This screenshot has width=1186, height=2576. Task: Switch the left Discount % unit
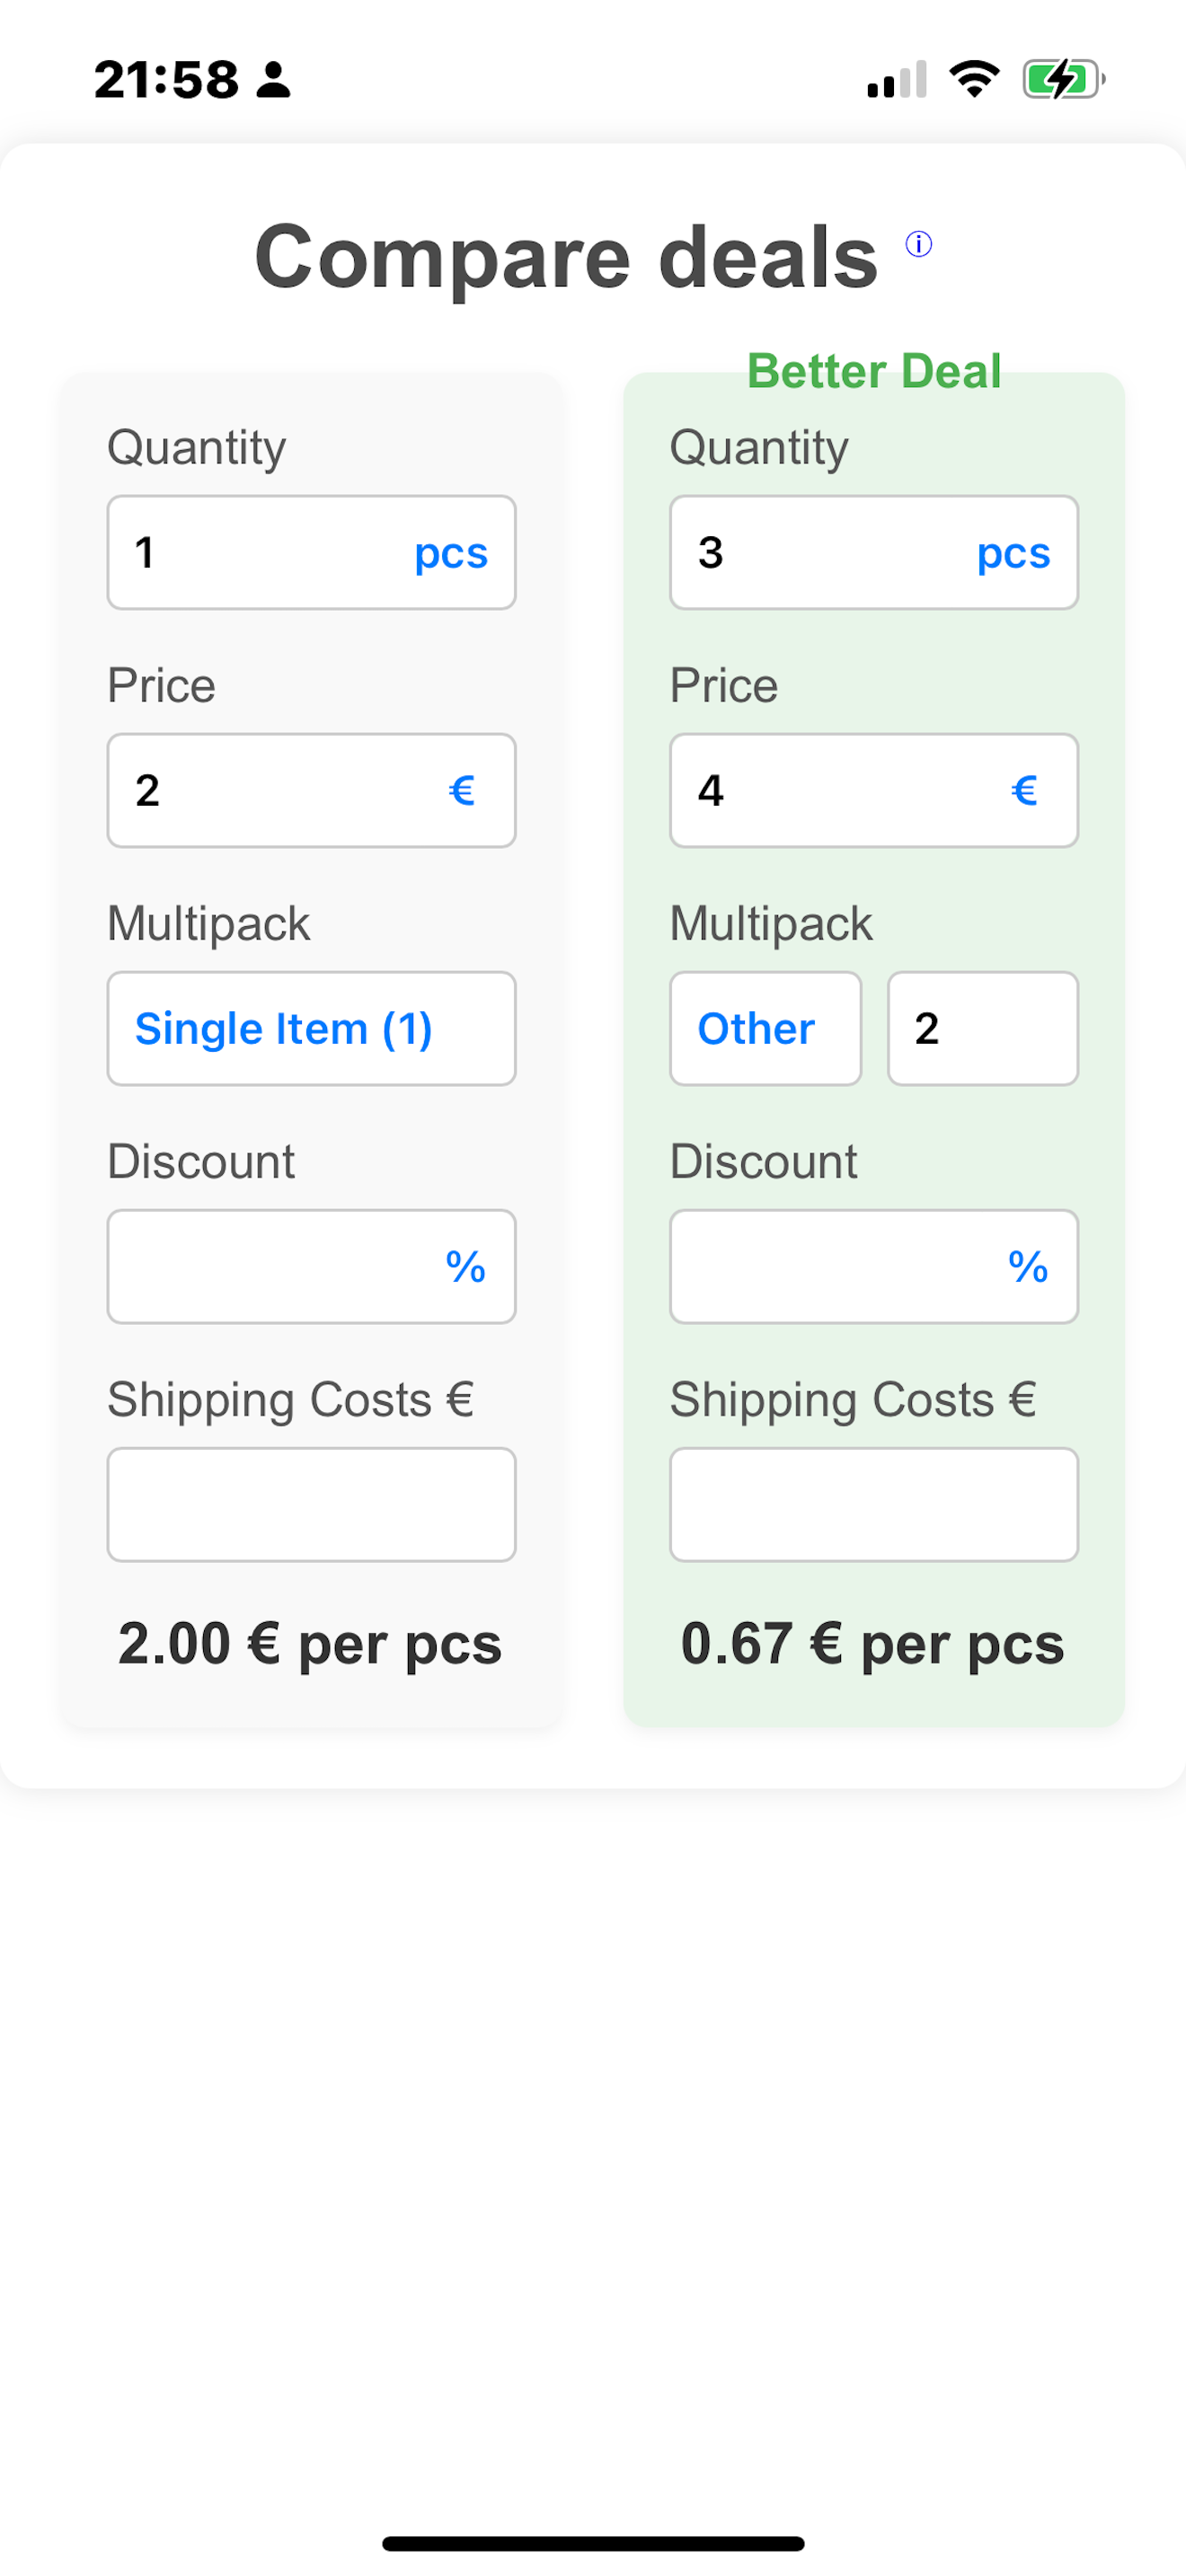[465, 1267]
